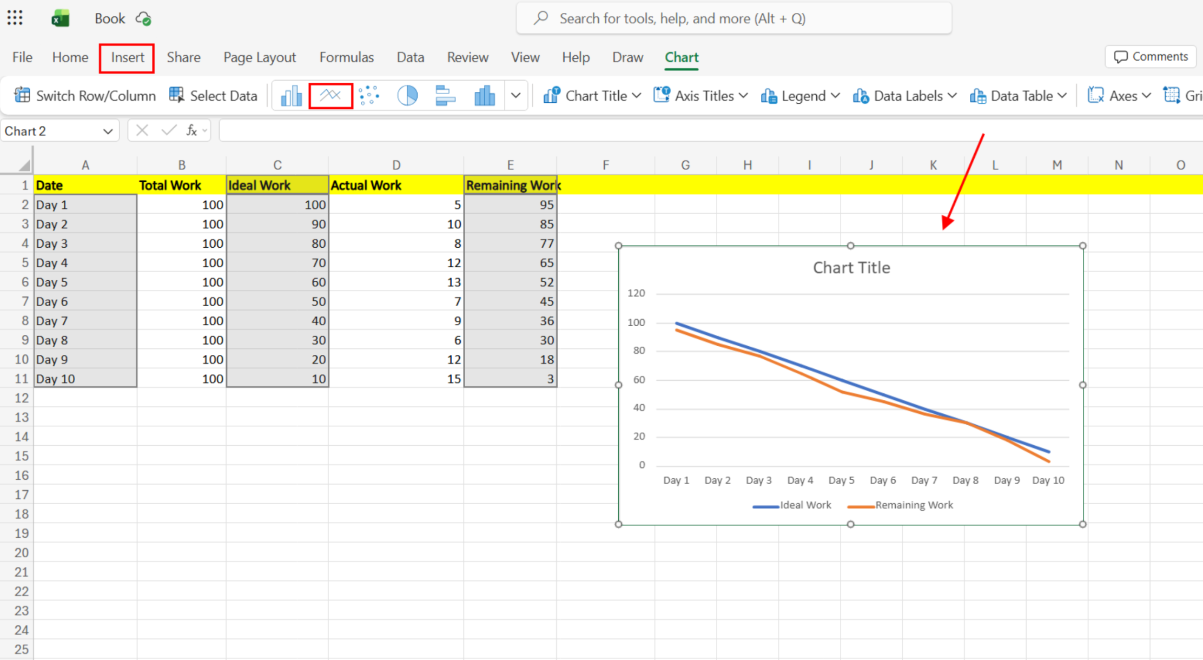Click the Select Data icon

[176, 95]
